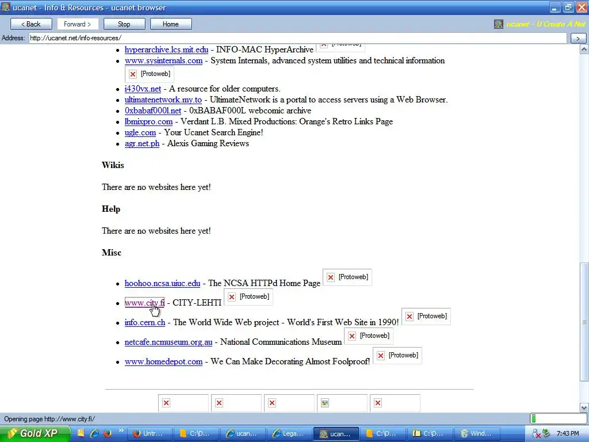The image size is (589, 442).
Task: Open i430vx.net link
Action: [143, 89]
